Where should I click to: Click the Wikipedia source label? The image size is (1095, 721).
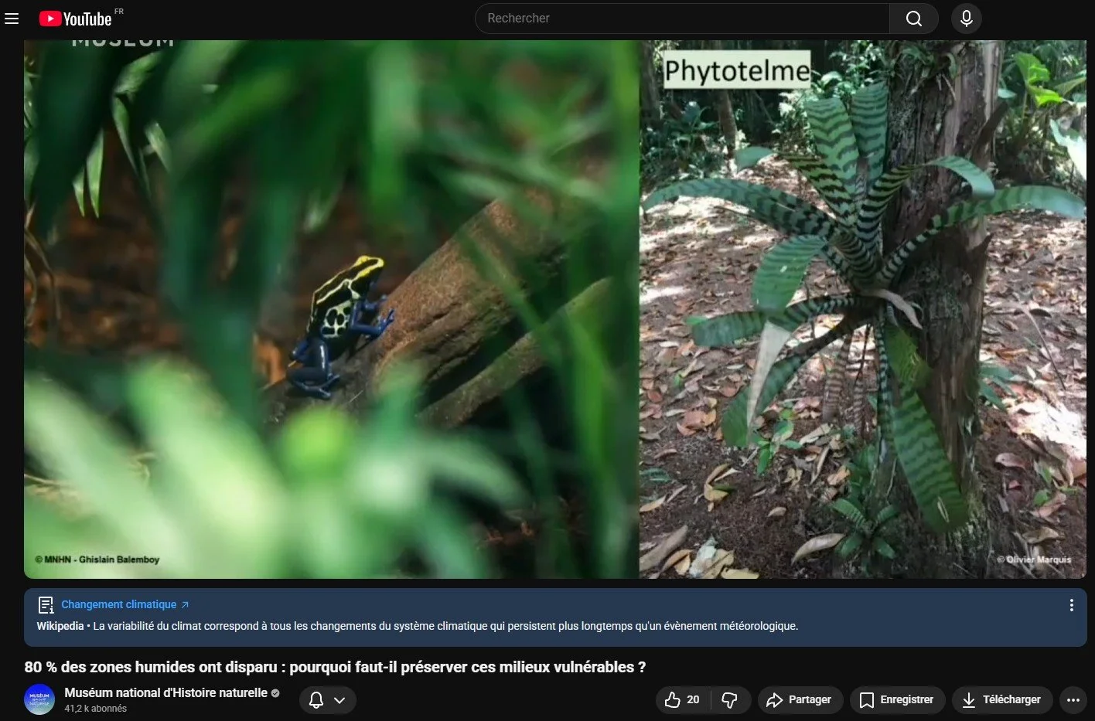(60, 626)
